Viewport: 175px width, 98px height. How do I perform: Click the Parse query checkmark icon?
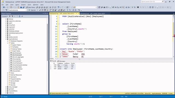coord(40,10)
